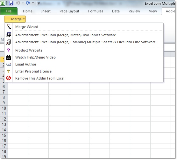
Task: Choose Email Author menu entry
Action: tap(84, 64)
